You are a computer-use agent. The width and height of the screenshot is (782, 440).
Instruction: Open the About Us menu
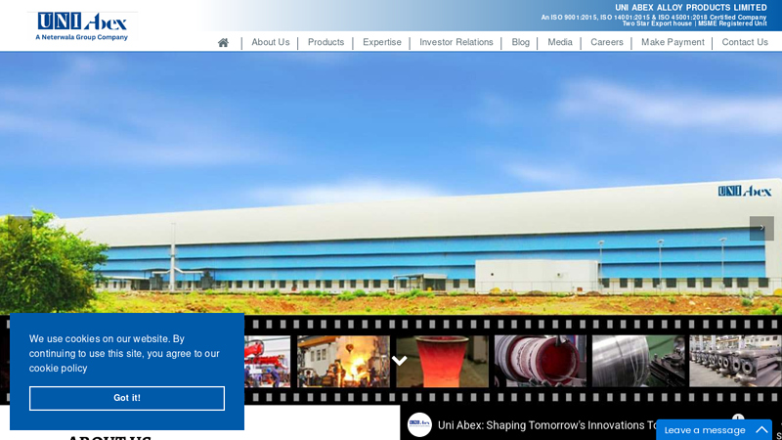pyautogui.click(x=271, y=42)
